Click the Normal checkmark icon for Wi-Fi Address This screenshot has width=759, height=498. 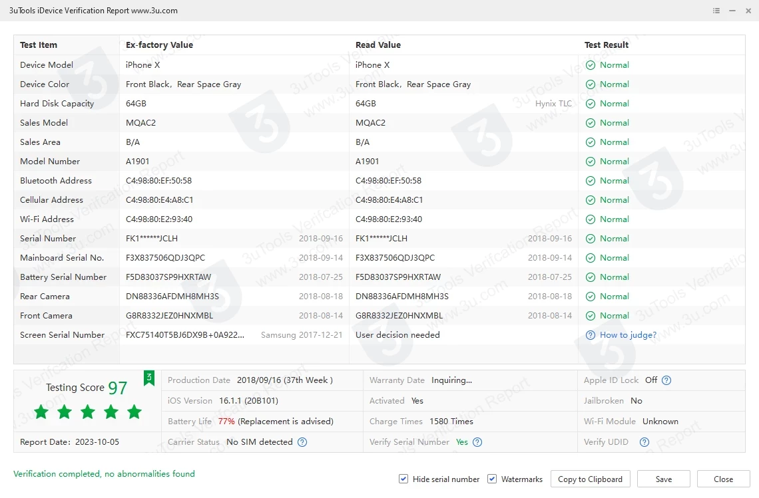591,219
